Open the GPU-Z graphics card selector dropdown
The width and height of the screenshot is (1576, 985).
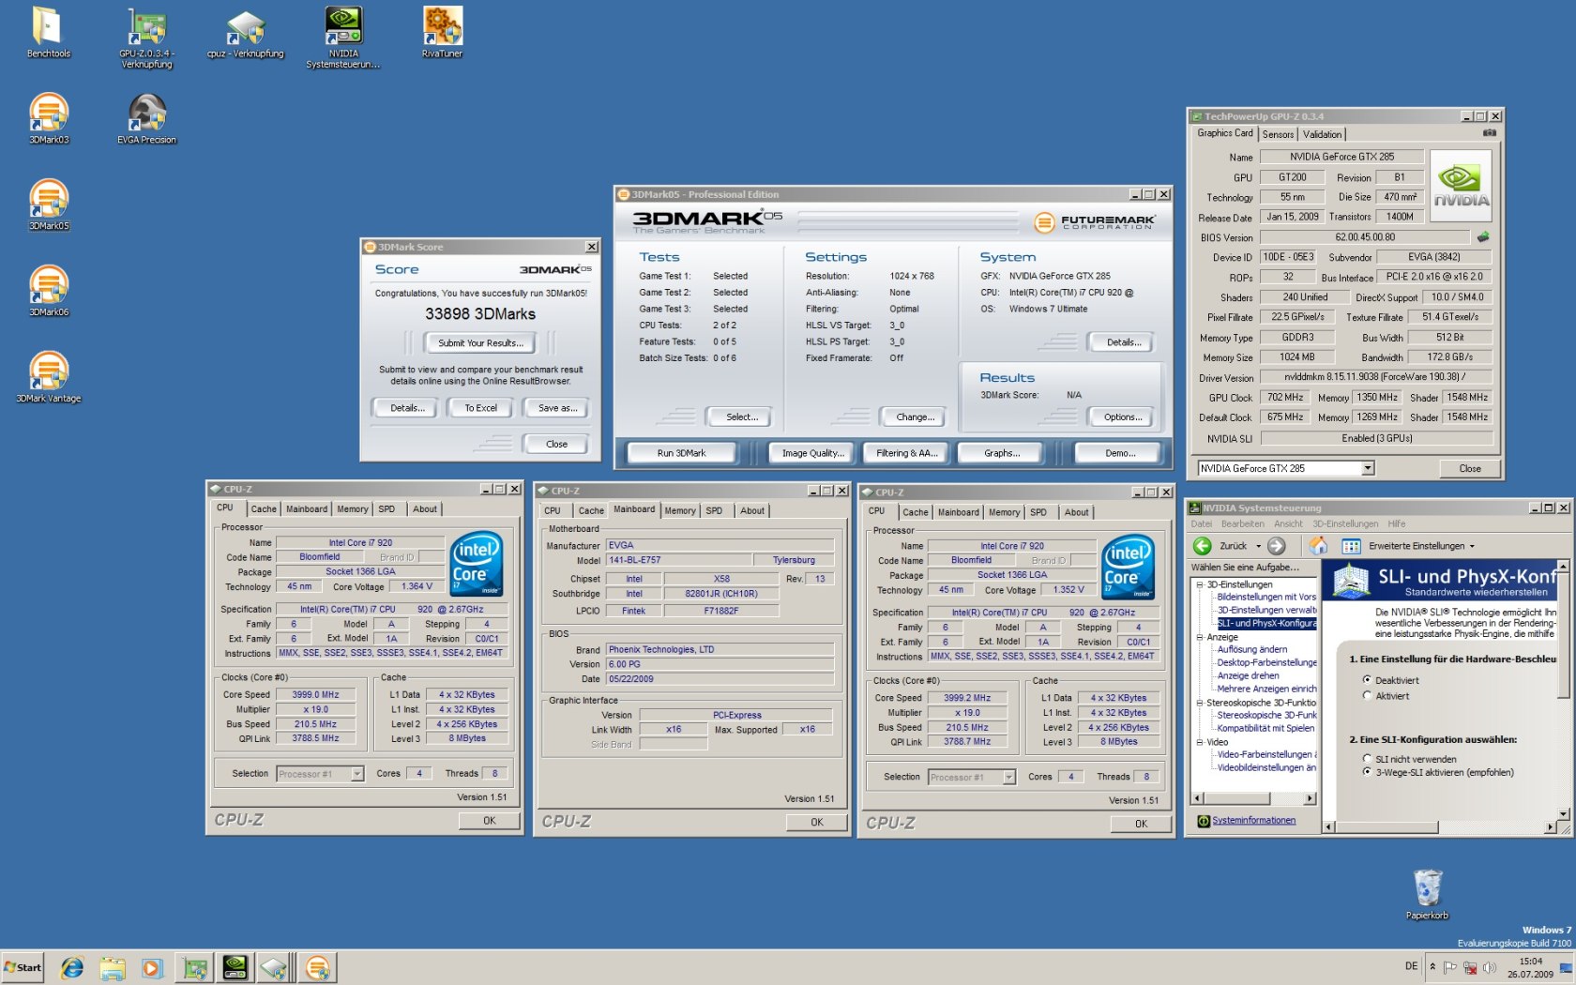click(x=1368, y=468)
